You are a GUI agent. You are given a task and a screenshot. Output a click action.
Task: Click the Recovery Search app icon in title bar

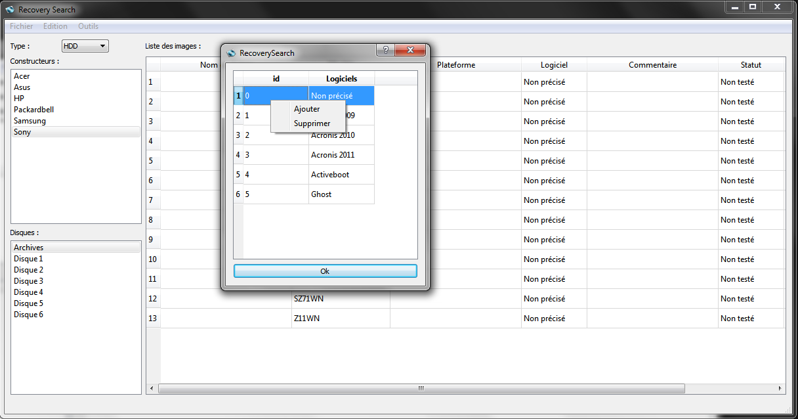pos(10,10)
